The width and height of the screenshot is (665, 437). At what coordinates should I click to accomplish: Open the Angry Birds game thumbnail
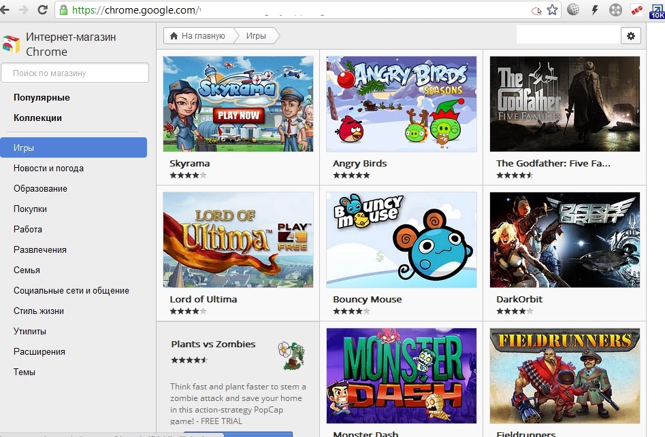pos(401,103)
